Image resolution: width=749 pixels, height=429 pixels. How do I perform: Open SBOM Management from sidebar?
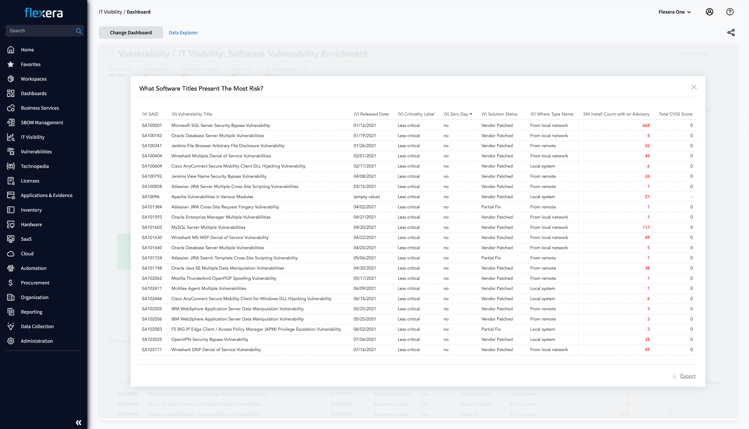pyautogui.click(x=42, y=123)
